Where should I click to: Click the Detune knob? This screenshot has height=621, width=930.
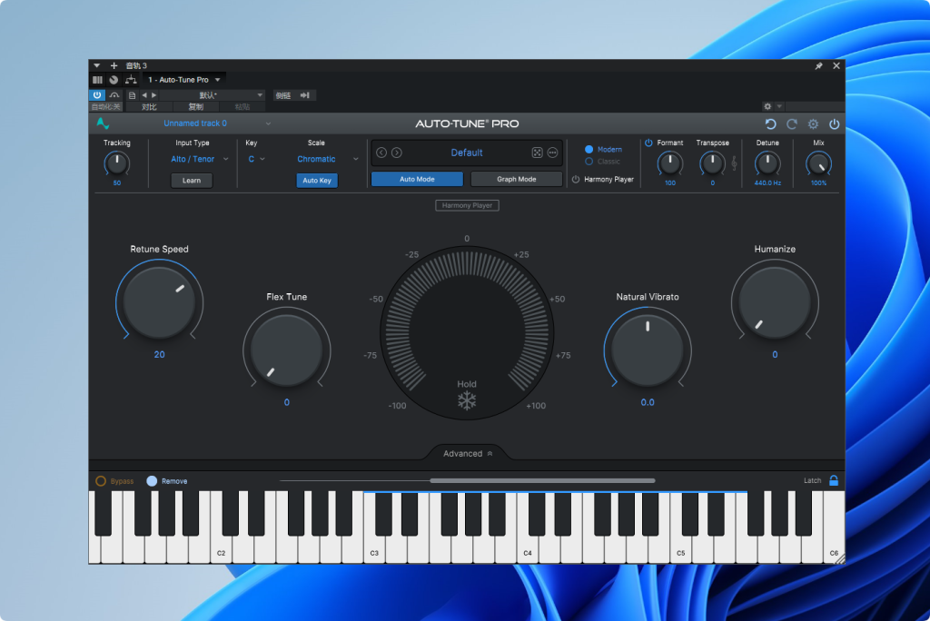pos(767,163)
